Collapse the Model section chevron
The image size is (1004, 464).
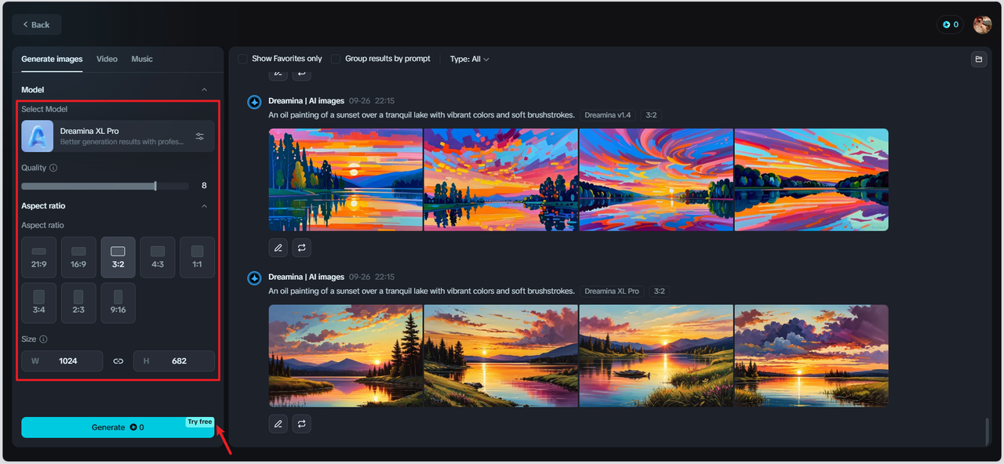click(x=205, y=90)
